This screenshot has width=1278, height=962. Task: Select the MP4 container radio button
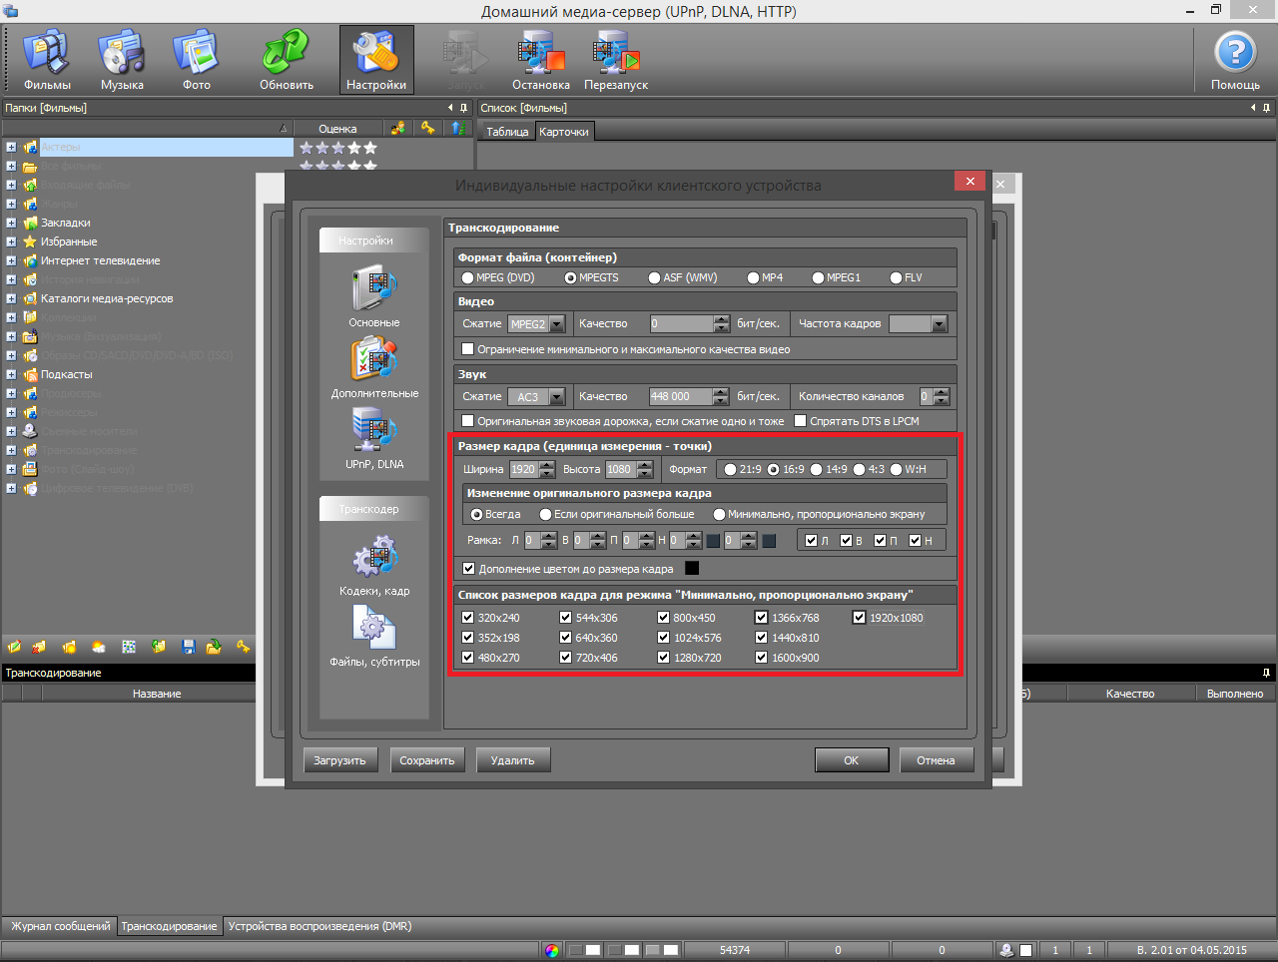(x=754, y=278)
